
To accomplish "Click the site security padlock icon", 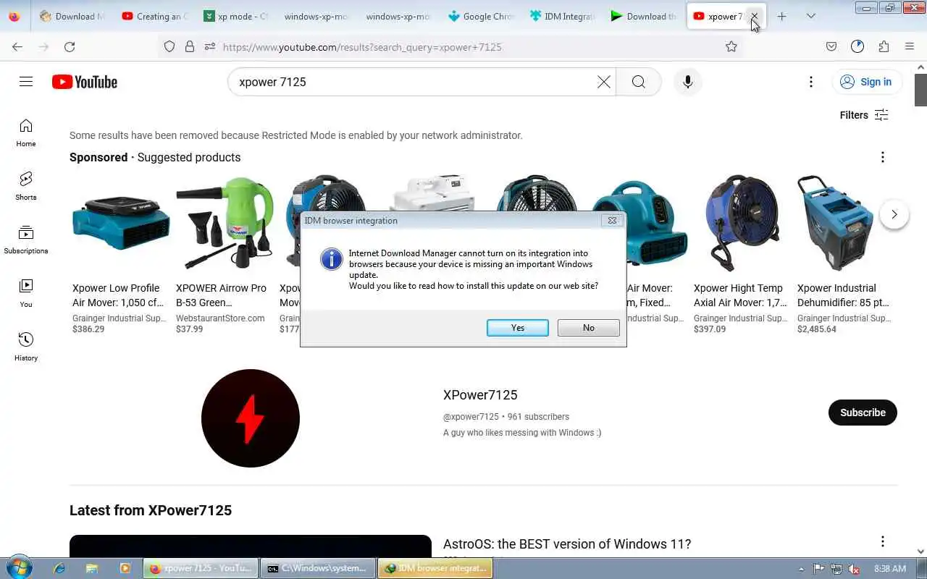I will click(190, 46).
